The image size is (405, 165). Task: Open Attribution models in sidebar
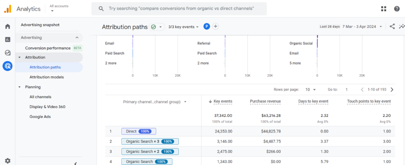pyautogui.click(x=46, y=77)
